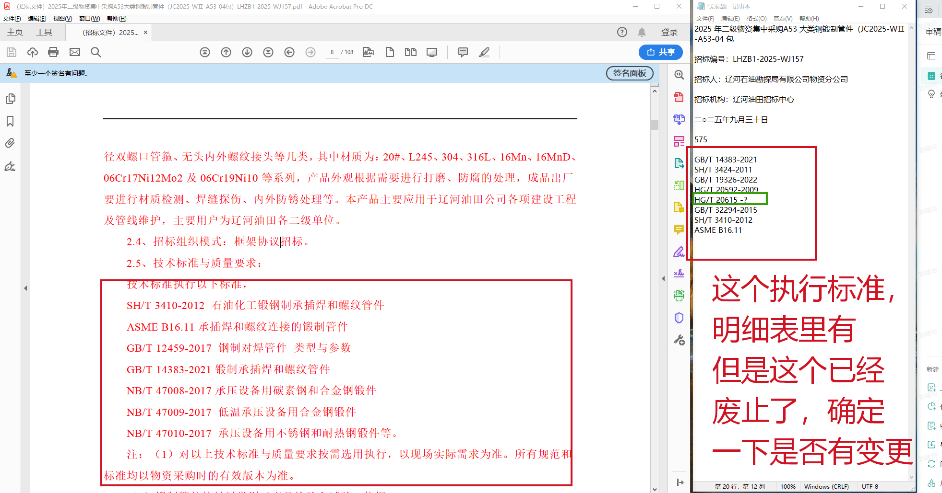Switch to the 主页 home tab

[x=15, y=32]
